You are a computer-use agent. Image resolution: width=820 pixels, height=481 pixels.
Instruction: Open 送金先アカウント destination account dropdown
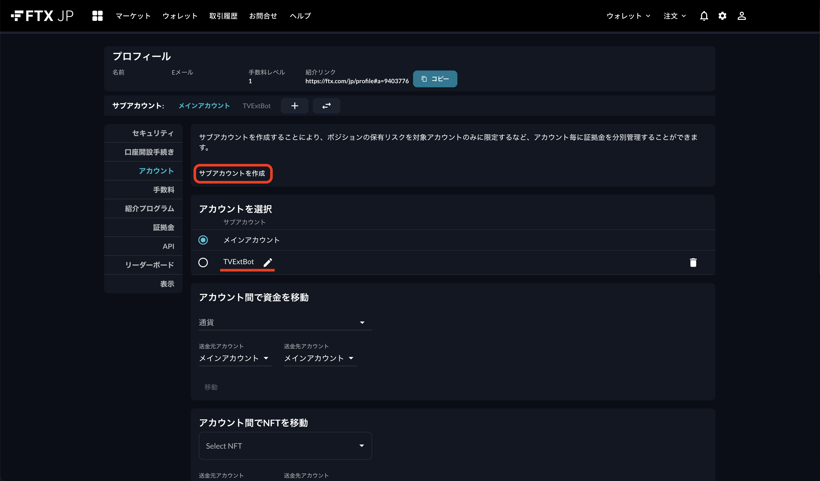(320, 358)
